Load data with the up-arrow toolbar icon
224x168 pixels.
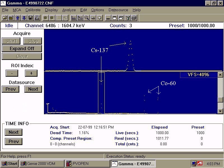point(17,18)
